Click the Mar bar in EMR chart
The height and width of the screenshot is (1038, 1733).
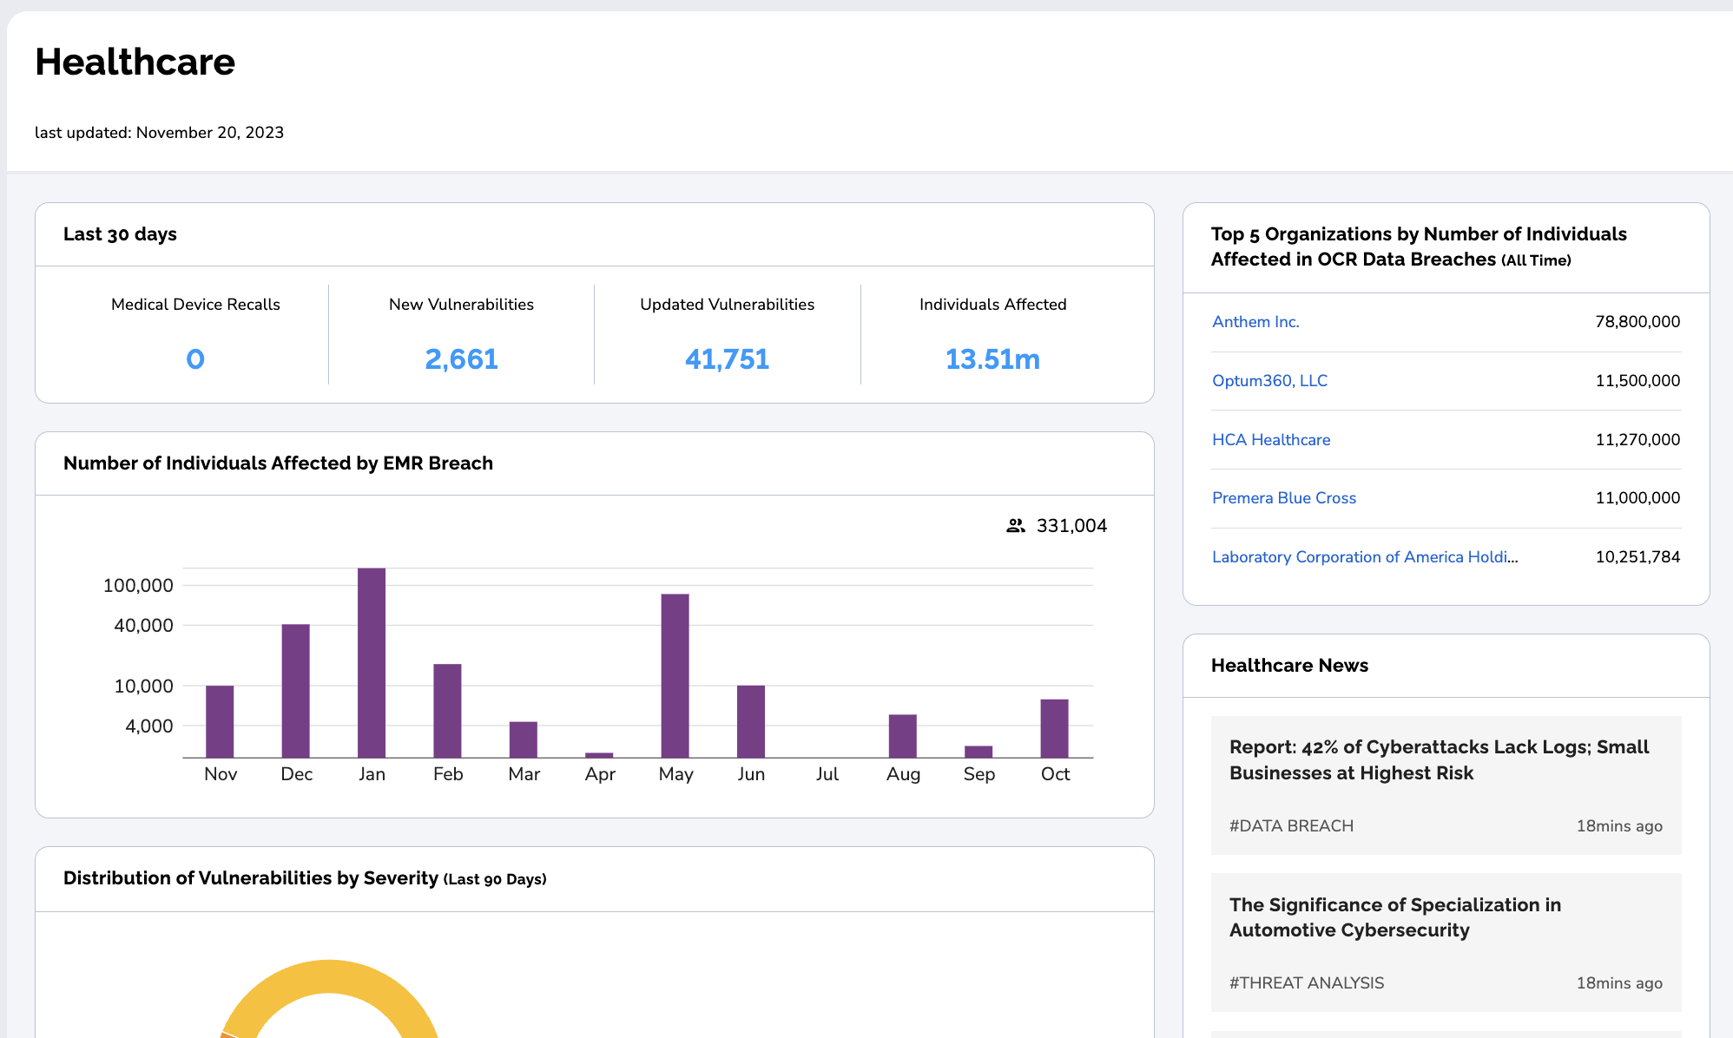pyautogui.click(x=524, y=739)
